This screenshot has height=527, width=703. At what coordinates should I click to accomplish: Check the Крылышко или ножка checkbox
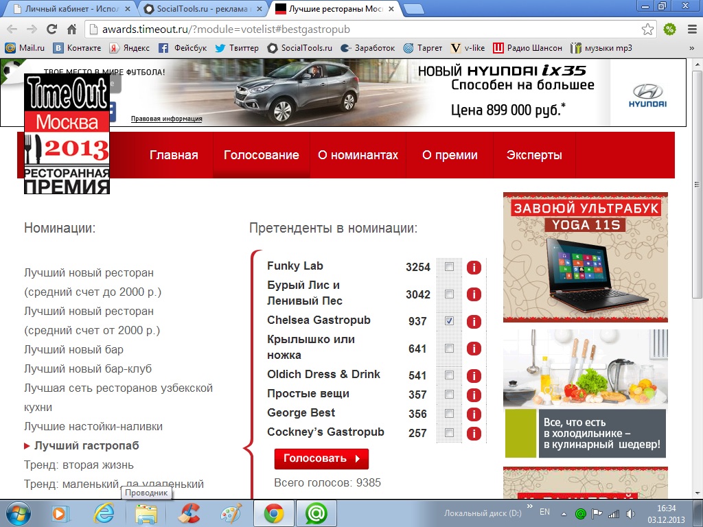[449, 348]
